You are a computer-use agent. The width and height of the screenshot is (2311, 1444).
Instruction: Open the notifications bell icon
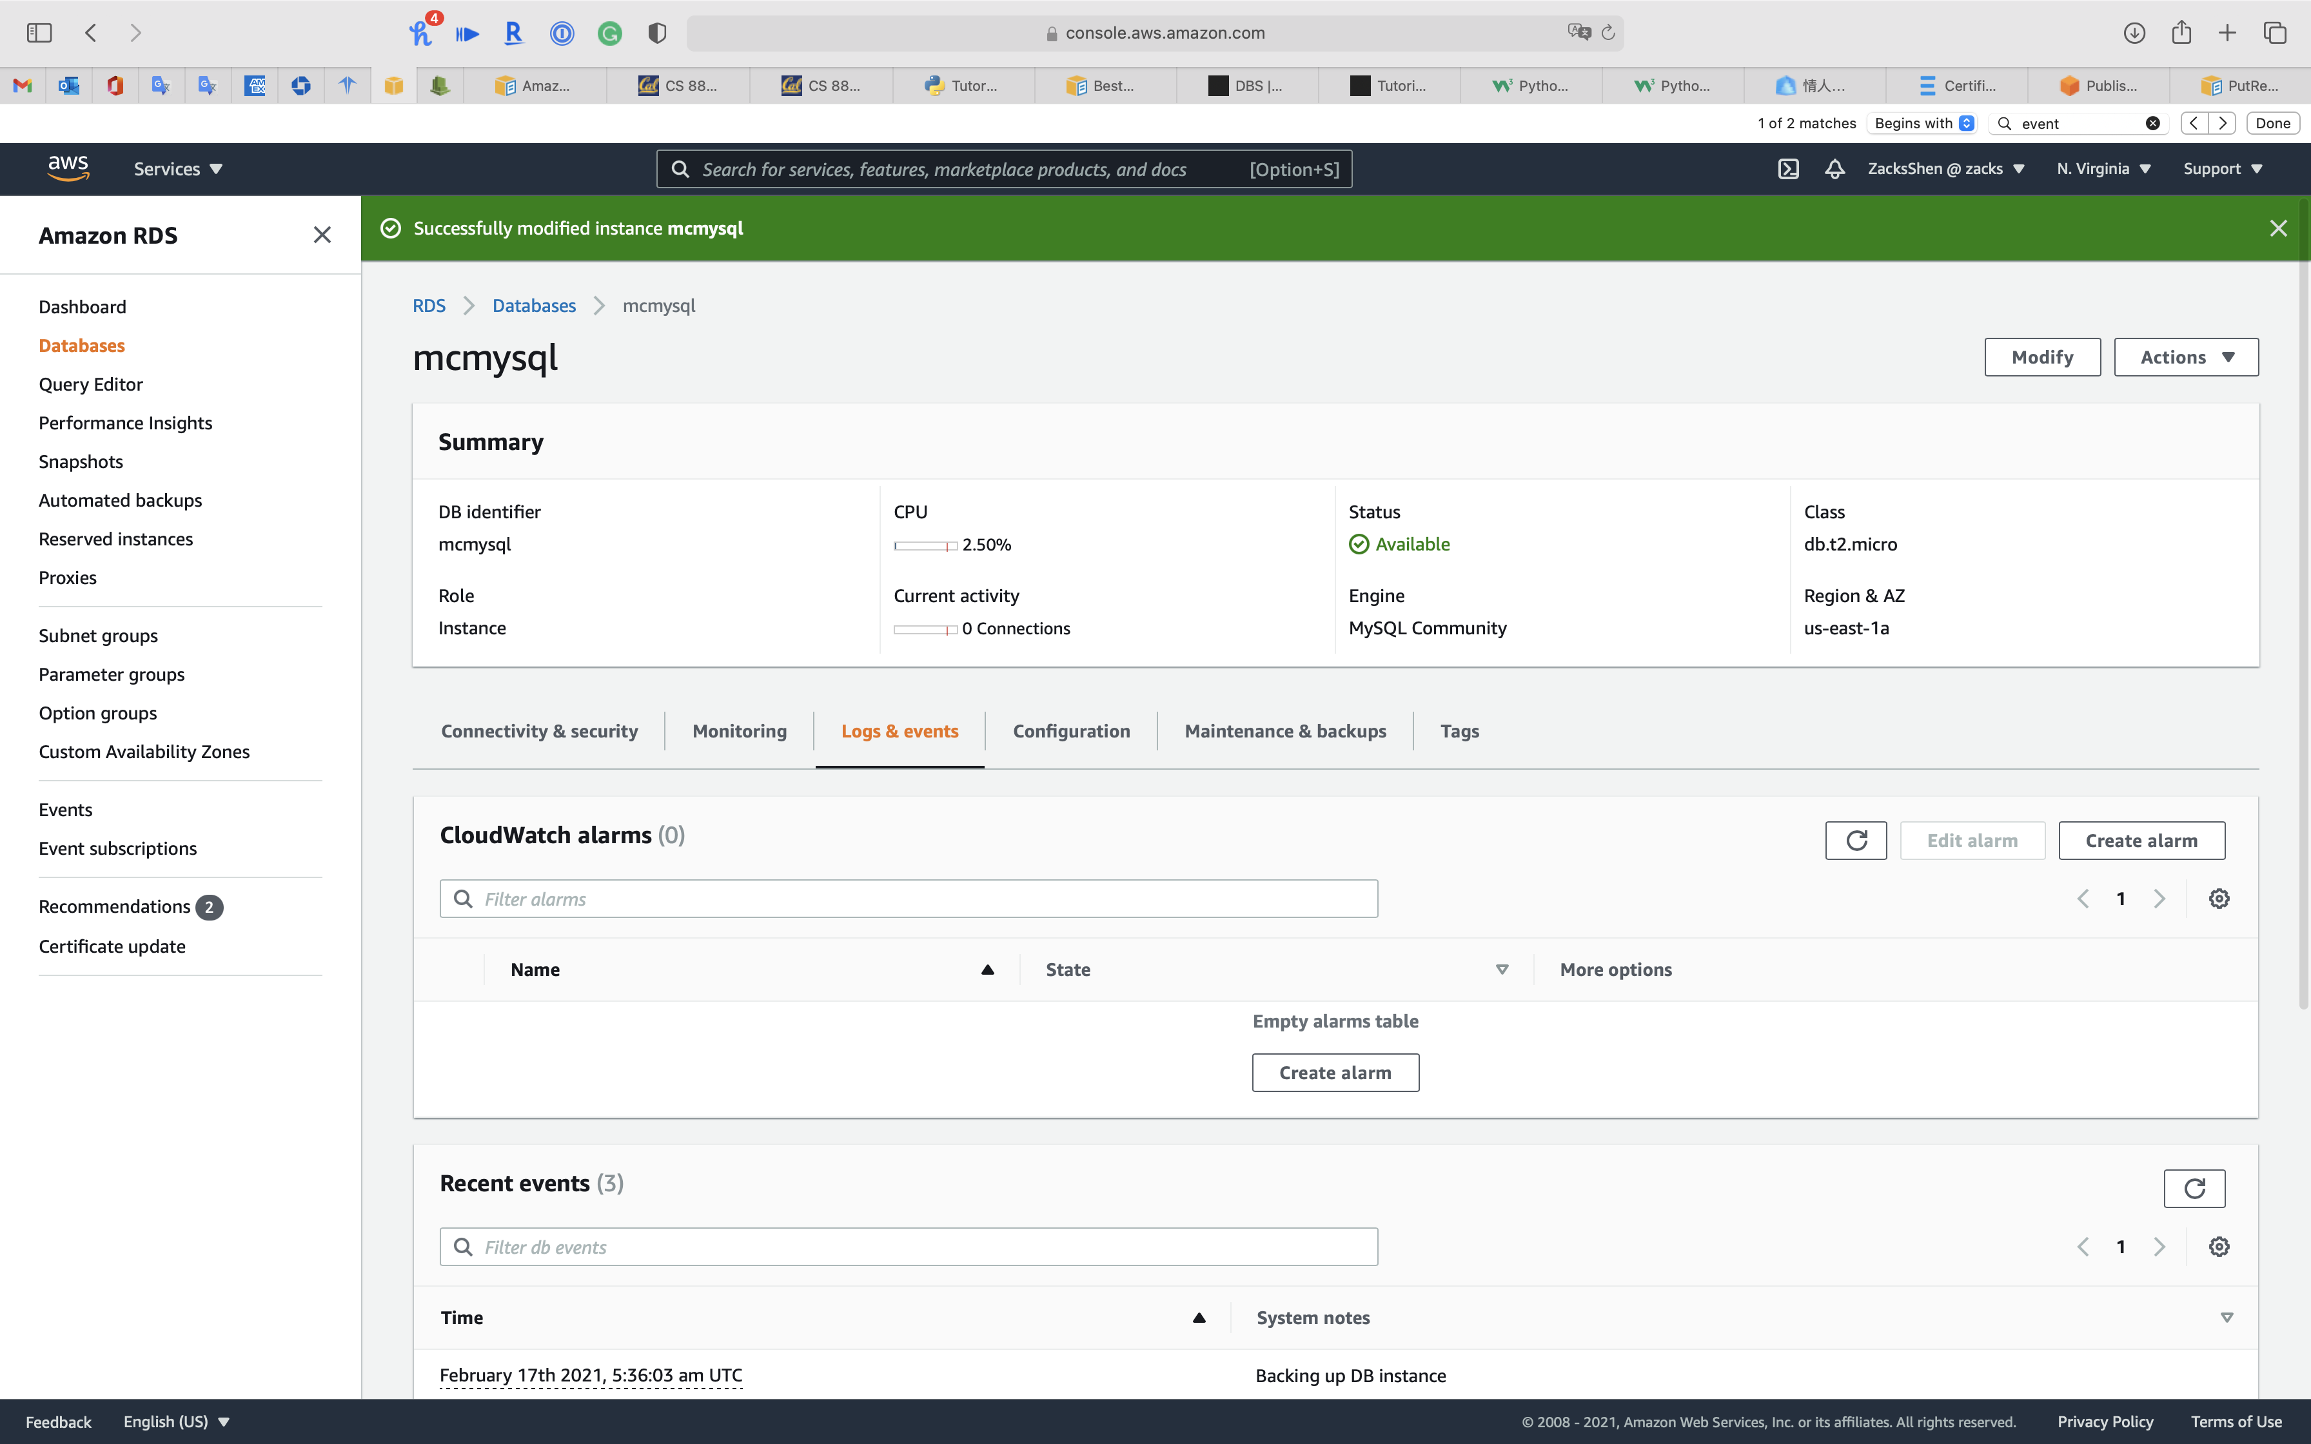(1834, 169)
